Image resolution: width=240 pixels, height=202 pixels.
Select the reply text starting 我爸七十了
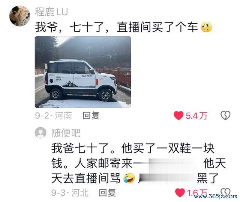tap(138, 163)
